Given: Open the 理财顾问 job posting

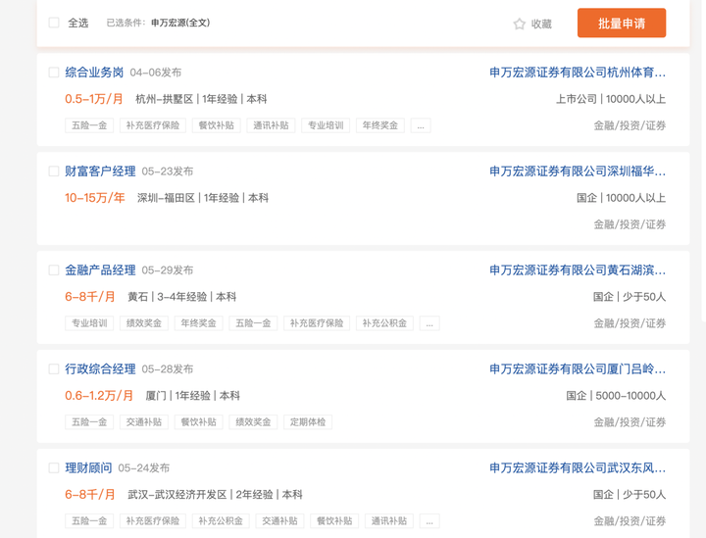Looking at the screenshot, I should [x=88, y=468].
